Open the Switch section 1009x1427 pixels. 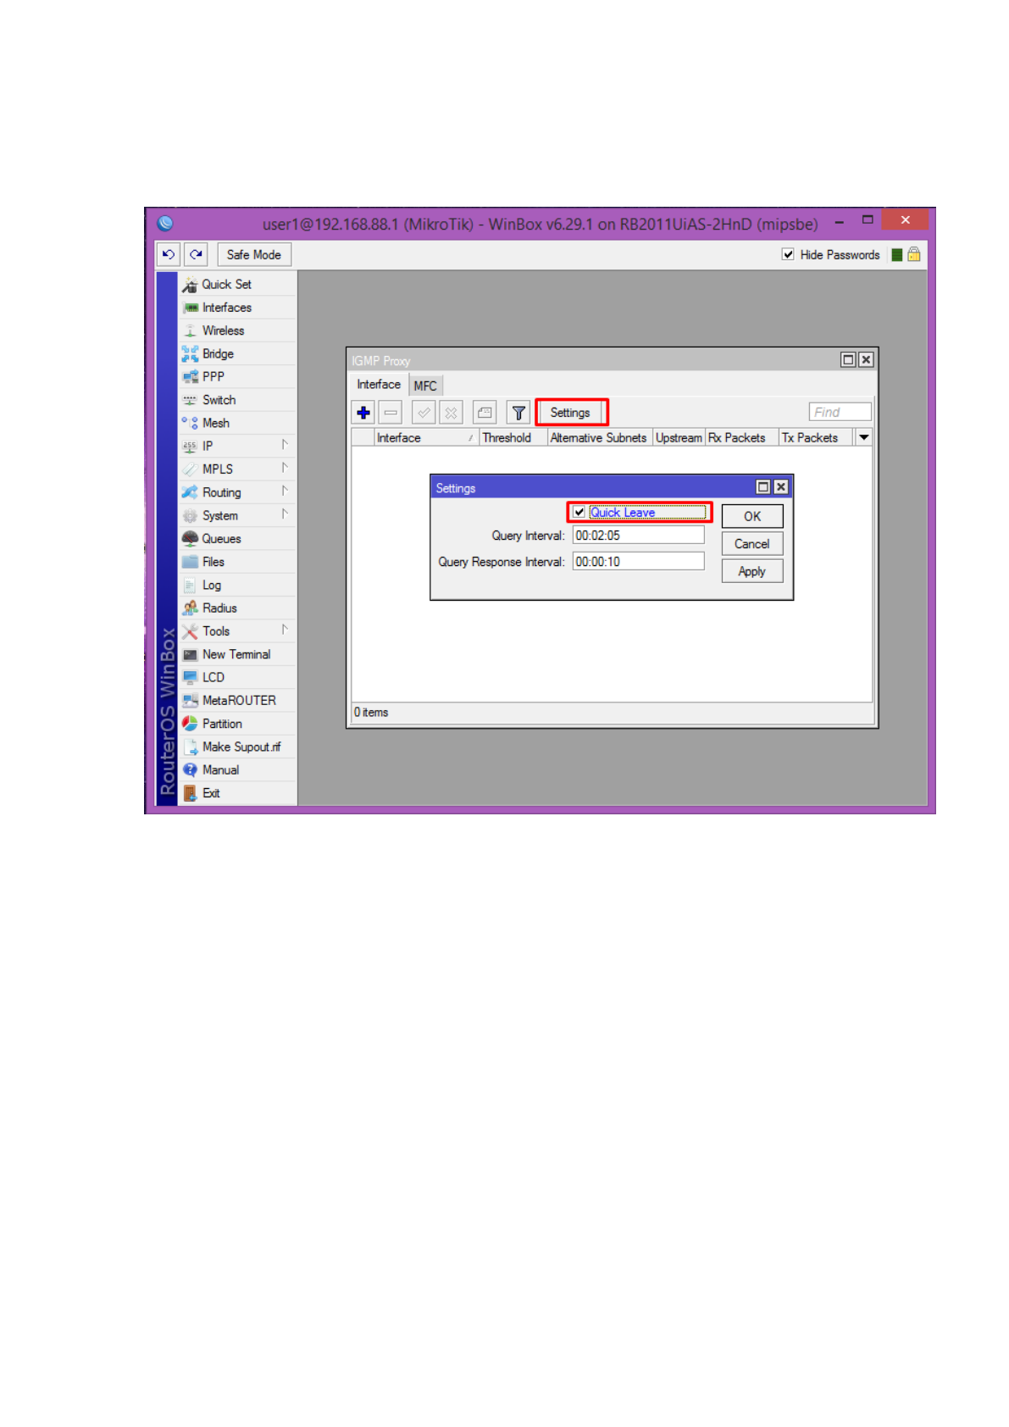(237, 400)
